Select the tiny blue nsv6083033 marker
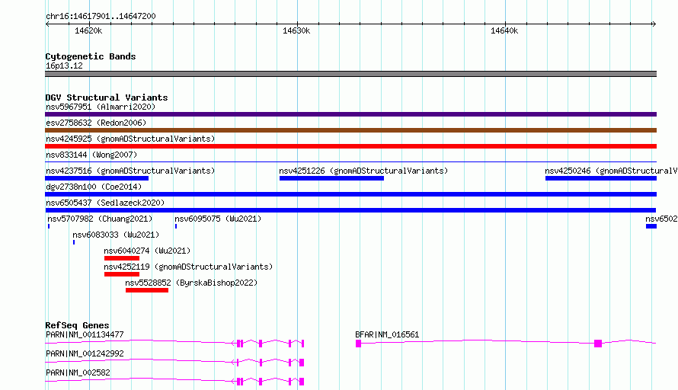 (74, 242)
